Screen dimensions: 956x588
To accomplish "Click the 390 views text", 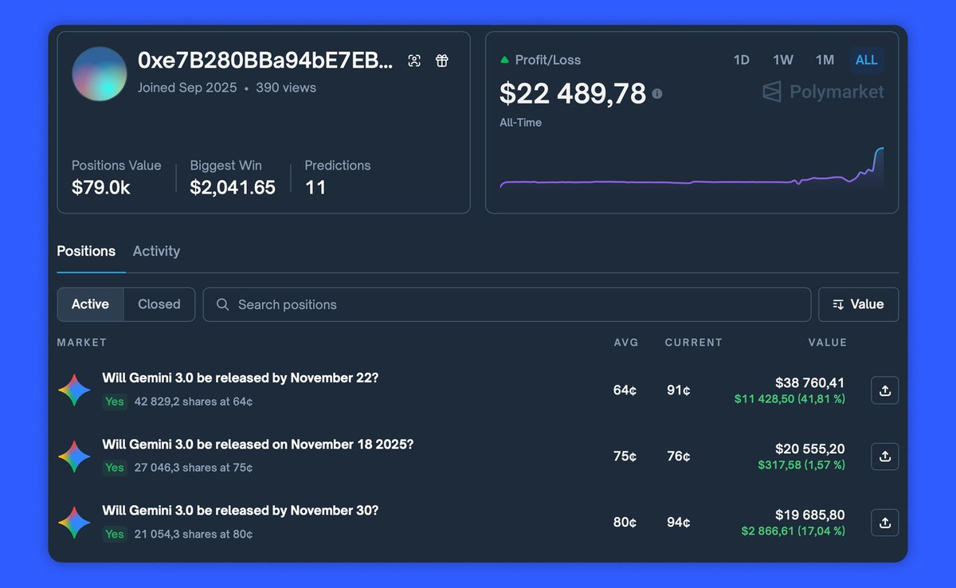I will click(x=286, y=88).
